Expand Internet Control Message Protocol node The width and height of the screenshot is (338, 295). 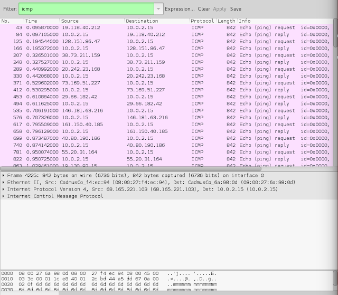point(4,196)
